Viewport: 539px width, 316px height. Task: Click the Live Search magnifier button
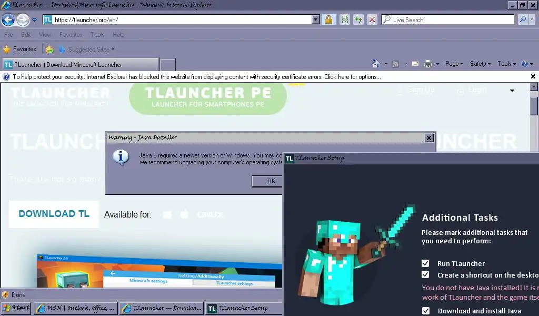523,19
